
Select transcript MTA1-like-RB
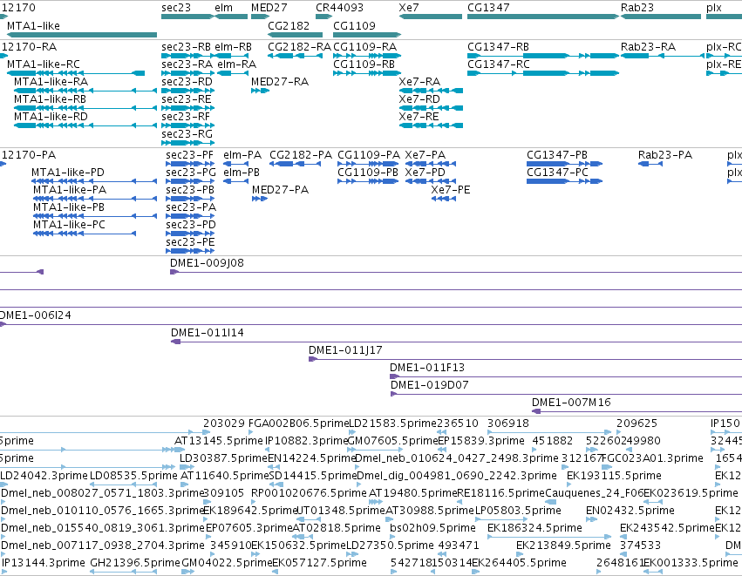(x=50, y=99)
